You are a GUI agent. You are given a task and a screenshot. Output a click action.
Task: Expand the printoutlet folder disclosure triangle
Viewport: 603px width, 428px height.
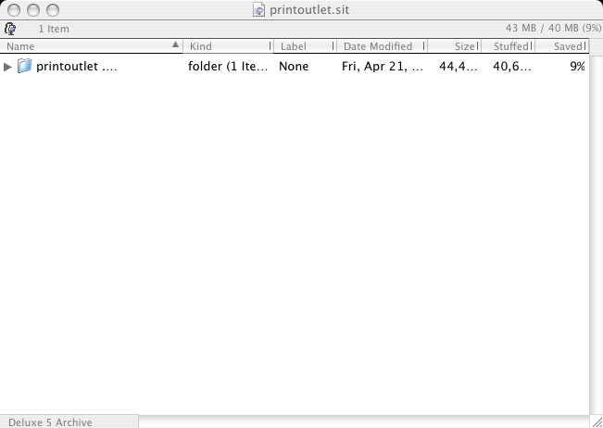7,67
